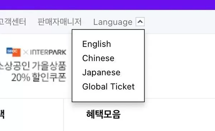Click the Interpark logo in the banner
Screen dimensions: 215x131
coord(48,52)
